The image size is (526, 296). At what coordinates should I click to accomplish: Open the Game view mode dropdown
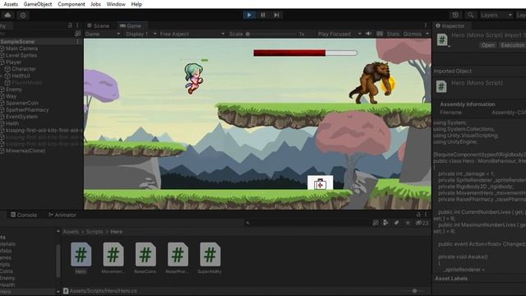point(102,34)
